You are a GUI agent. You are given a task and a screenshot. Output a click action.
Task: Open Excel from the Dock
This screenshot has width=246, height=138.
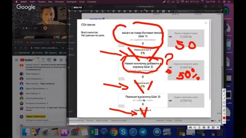[94, 132]
